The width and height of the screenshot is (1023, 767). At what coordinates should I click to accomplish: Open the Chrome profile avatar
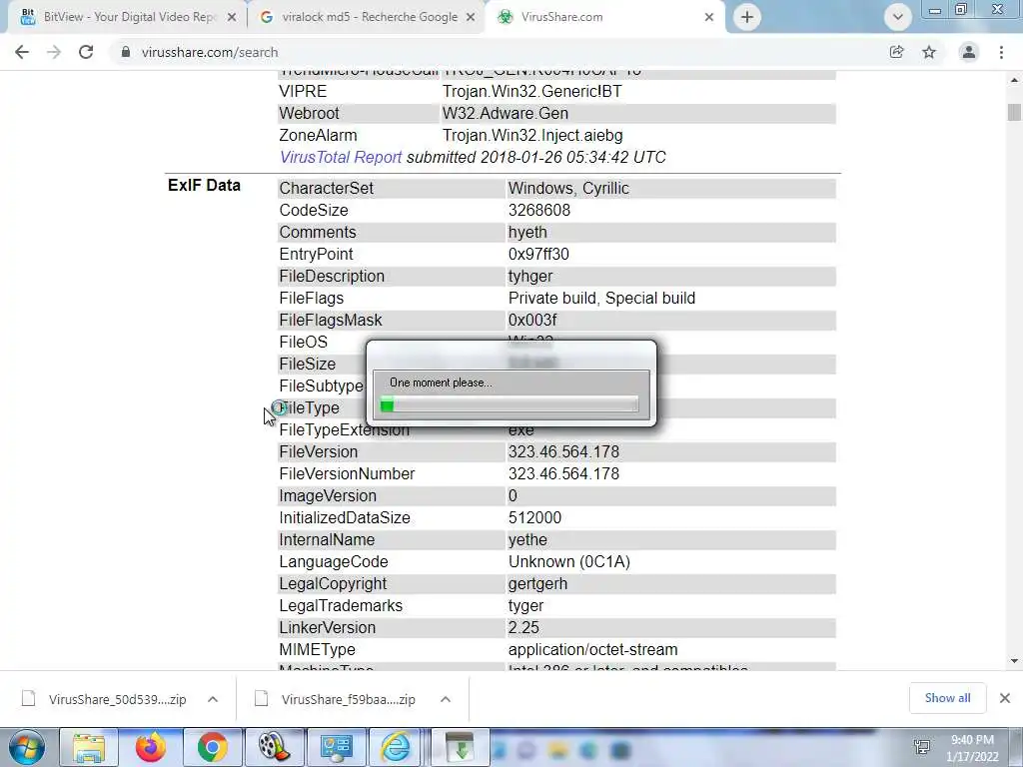point(969,52)
